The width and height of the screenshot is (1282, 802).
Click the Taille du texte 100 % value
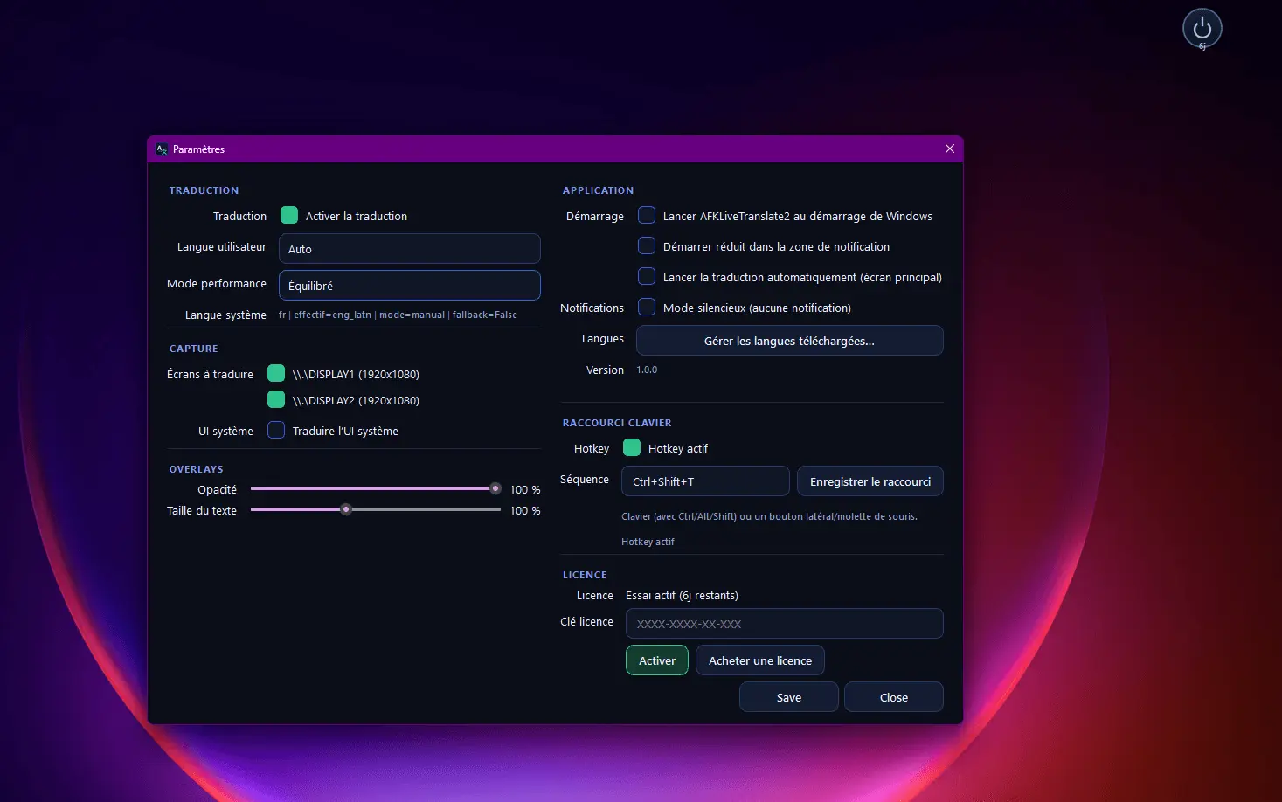(x=525, y=510)
